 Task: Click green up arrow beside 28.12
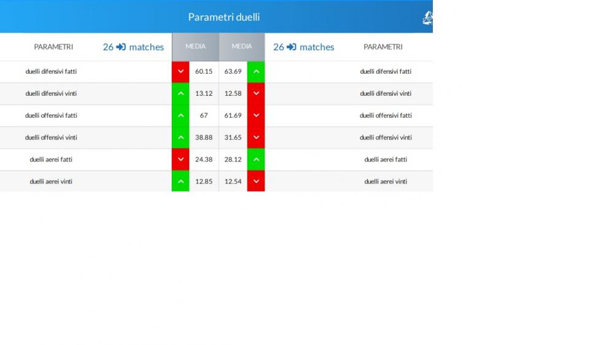coord(256,160)
